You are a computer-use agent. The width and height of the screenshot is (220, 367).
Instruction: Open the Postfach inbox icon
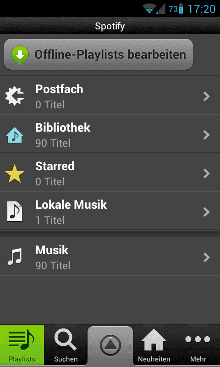click(x=15, y=96)
